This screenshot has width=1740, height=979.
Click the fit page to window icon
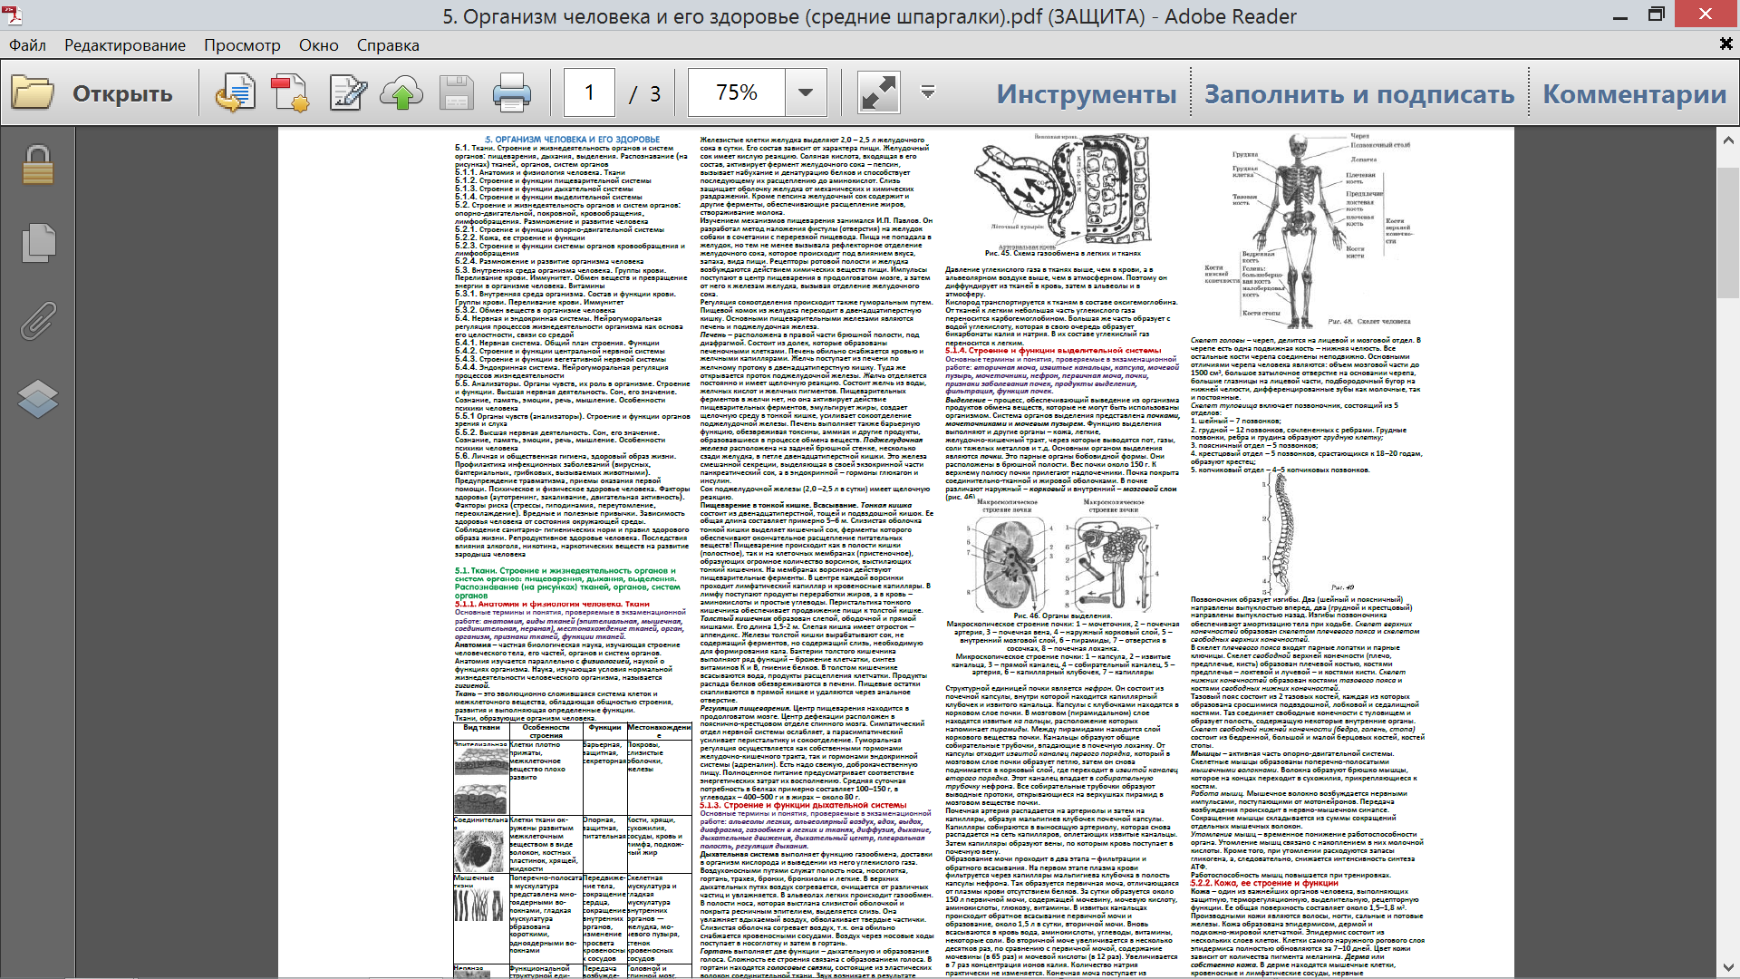tap(878, 92)
